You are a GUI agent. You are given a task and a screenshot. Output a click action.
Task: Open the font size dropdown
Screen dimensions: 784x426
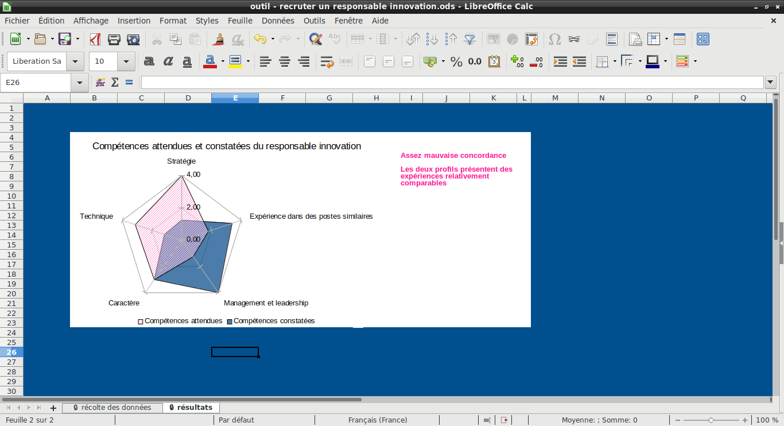pyautogui.click(x=126, y=61)
